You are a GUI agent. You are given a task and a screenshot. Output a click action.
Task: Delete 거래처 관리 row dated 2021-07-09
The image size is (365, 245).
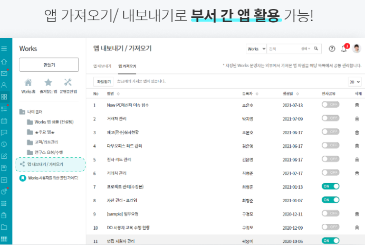point(357,119)
